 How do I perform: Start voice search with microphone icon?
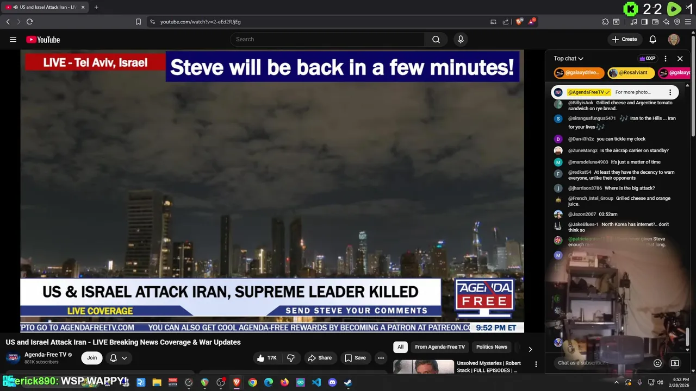461,39
